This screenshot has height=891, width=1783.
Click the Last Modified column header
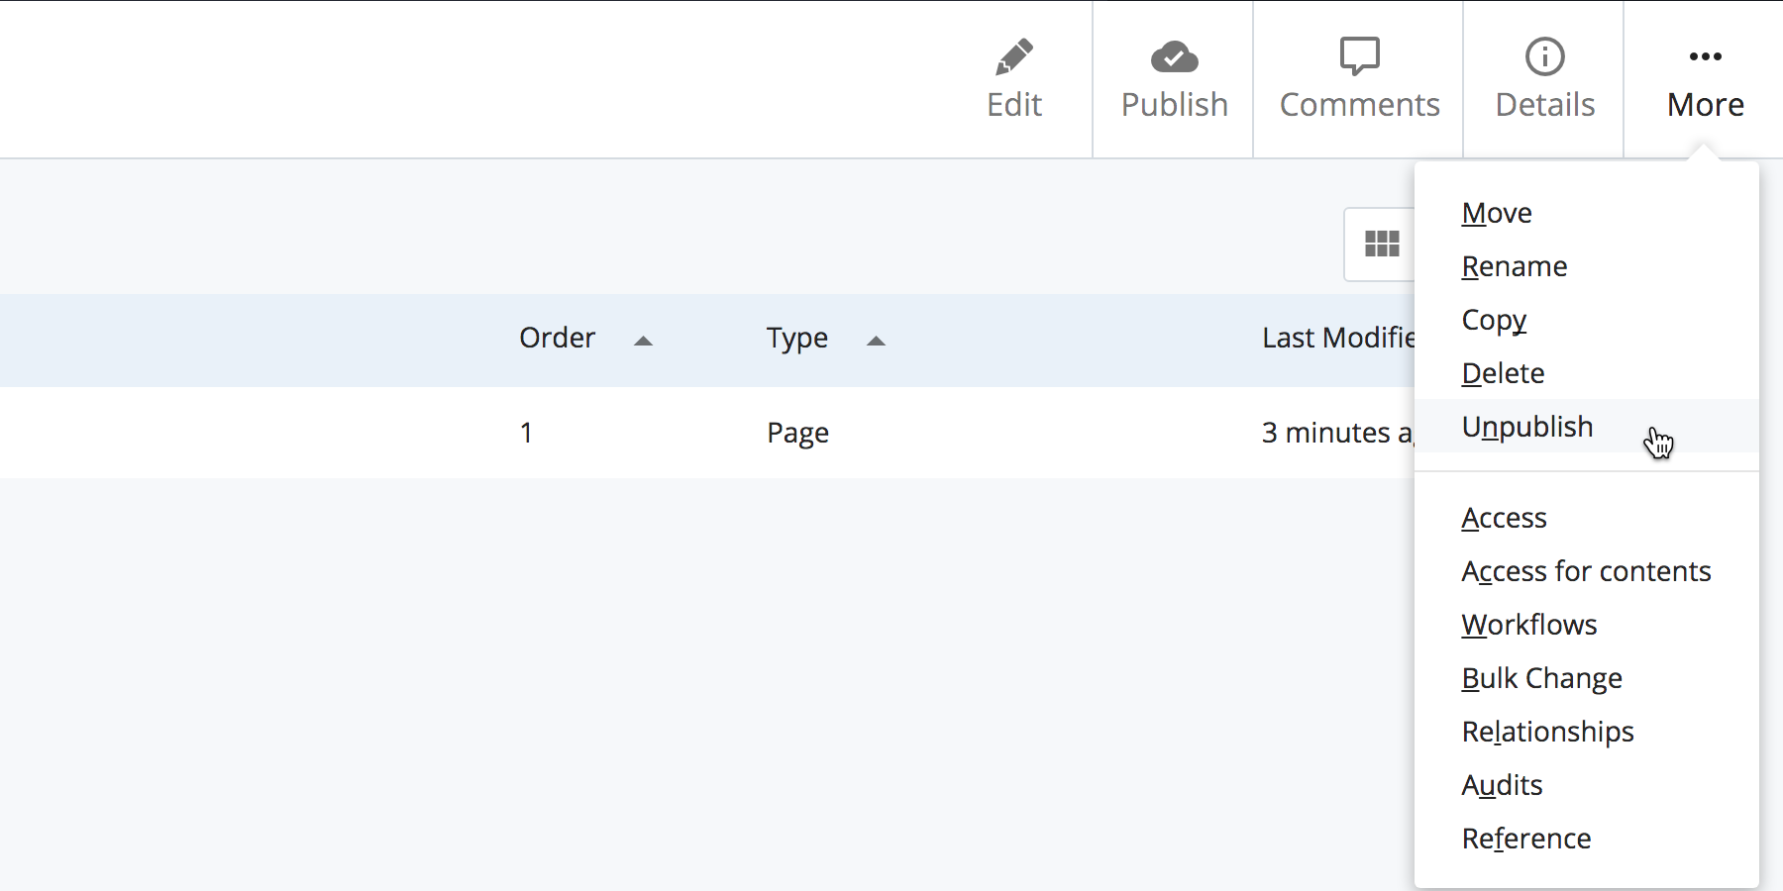point(1336,339)
